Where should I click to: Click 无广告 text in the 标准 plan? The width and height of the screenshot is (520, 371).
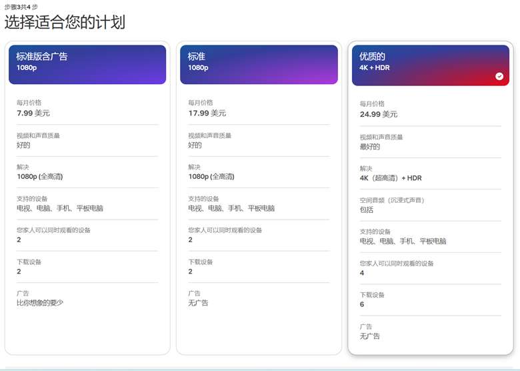(x=198, y=303)
